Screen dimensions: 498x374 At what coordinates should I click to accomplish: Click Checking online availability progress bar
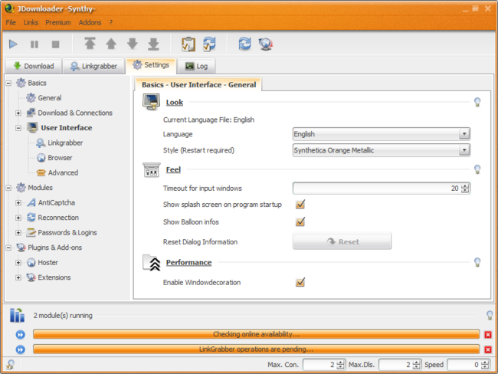(256, 334)
